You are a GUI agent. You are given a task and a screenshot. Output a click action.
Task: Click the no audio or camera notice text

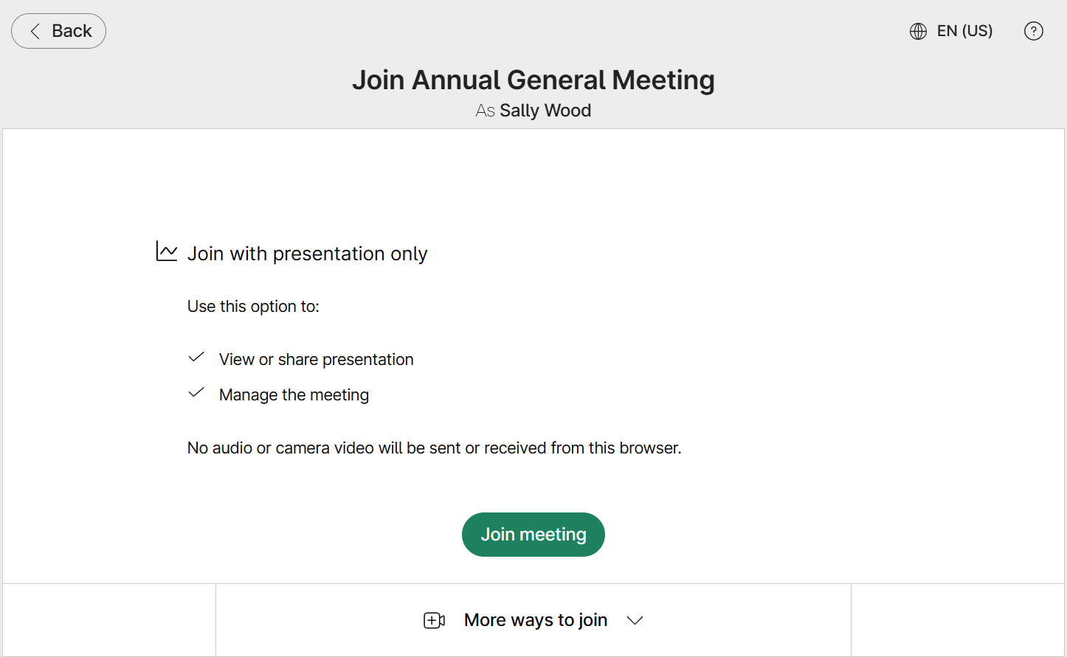(x=434, y=448)
